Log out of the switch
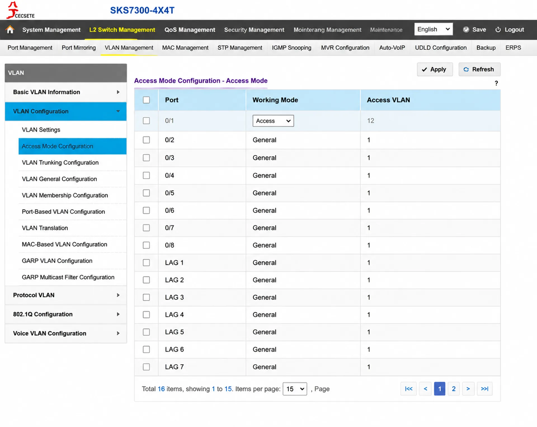Viewport: 537px width, 427px height. click(510, 29)
